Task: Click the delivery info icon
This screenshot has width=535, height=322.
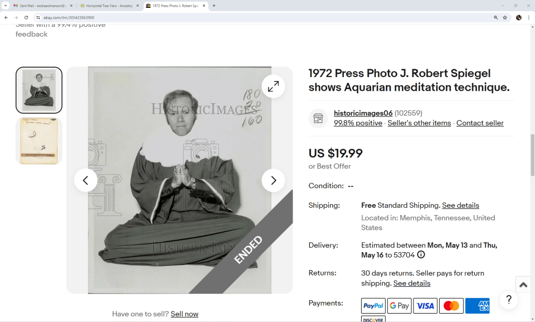Action: click(421, 255)
